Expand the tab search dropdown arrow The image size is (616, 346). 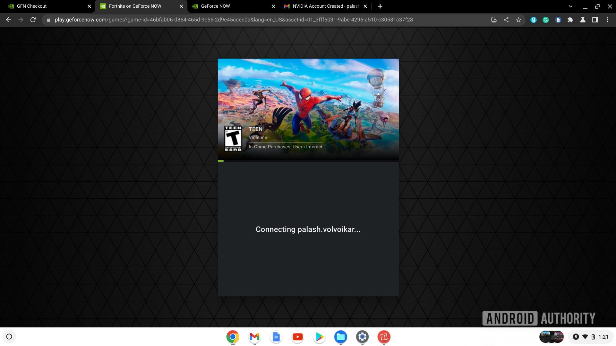pyautogui.click(x=570, y=6)
